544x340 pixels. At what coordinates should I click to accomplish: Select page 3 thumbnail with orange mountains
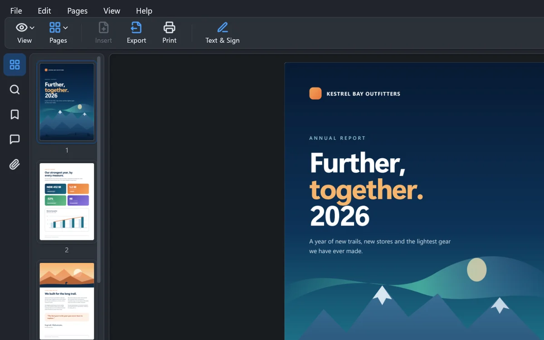67,301
